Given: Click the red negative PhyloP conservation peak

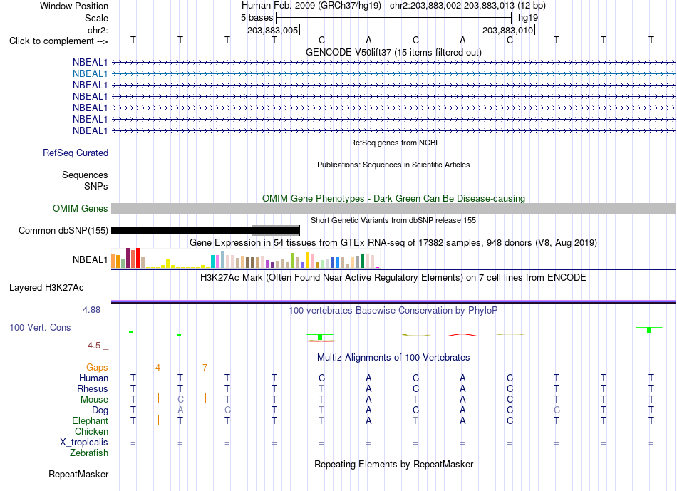Looking at the screenshot, I should (462, 334).
